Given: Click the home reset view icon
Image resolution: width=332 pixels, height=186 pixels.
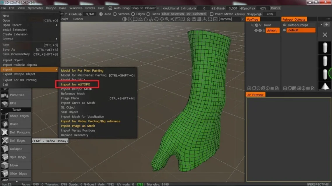Looking at the screenshot, I should point(188,19).
